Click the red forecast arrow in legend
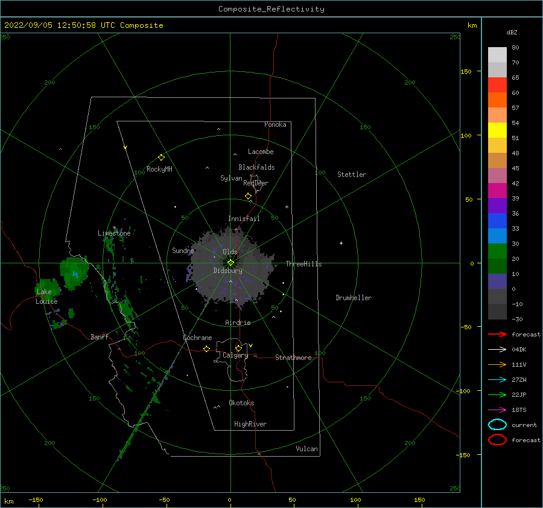Image resolution: width=543 pixels, height=508 pixels. coord(497,334)
